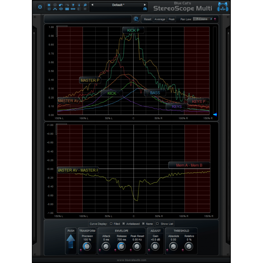263x263 pixels.
Task: Open the help question mark icon
Action: coord(73,5)
